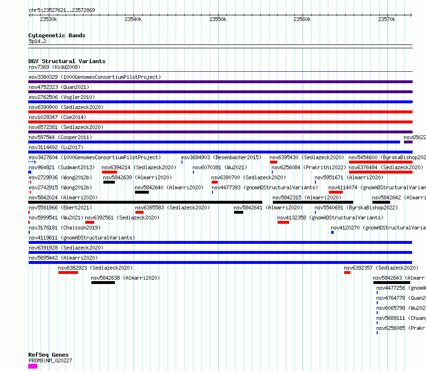Select the nsv4132358 red variant bar
This screenshot has width=426, height=371.
point(283,222)
